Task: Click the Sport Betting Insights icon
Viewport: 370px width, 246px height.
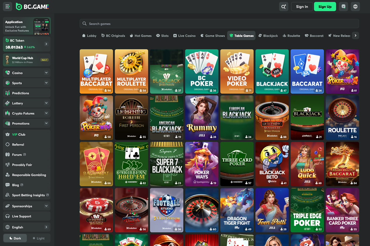Action: (x=7, y=195)
